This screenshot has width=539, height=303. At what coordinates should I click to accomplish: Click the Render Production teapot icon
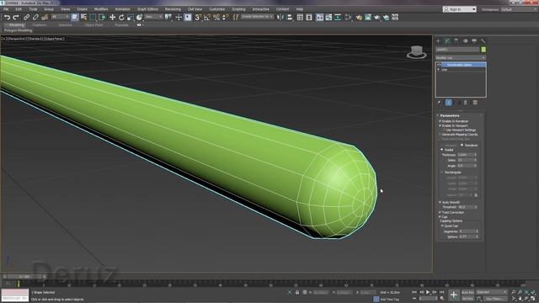(x=377, y=17)
